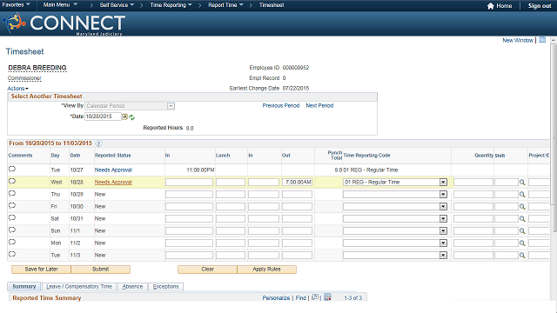This screenshot has width=557, height=313.
Task: Click the Save for Later button
Action: [x=41, y=270]
